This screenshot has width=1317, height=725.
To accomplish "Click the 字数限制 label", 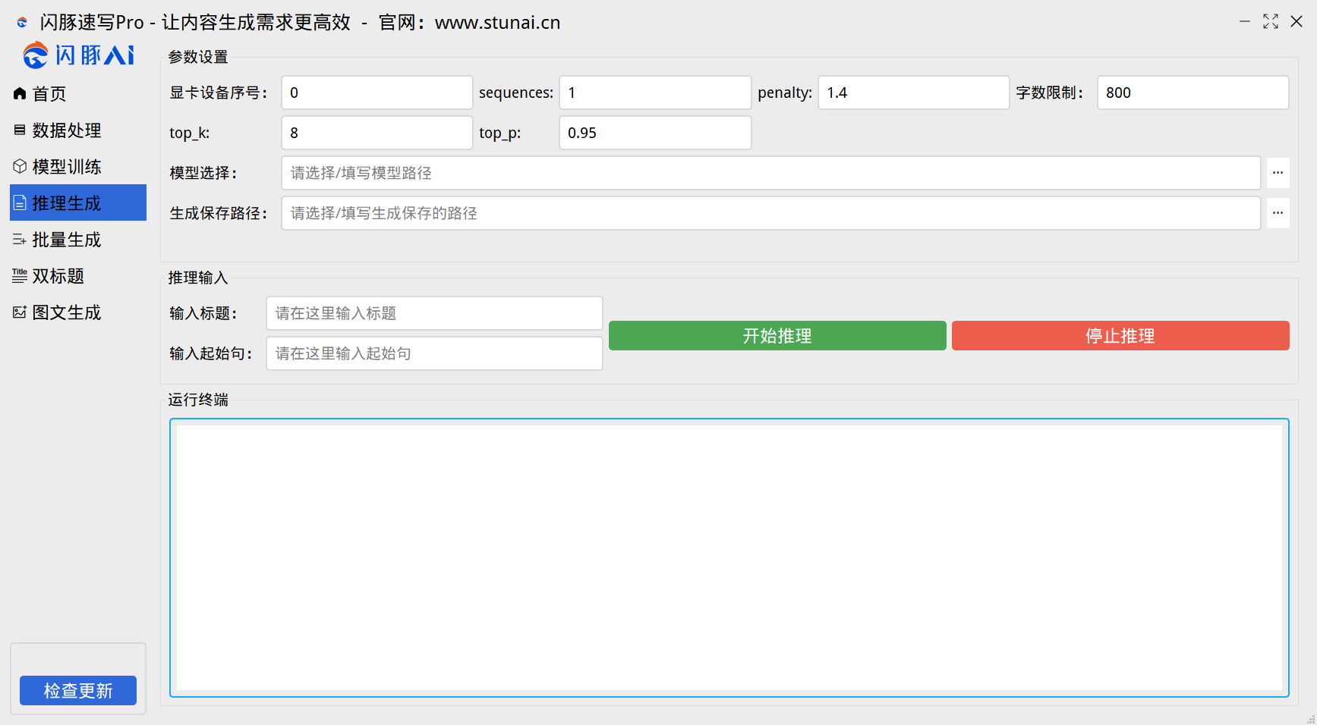I will click(x=1051, y=93).
